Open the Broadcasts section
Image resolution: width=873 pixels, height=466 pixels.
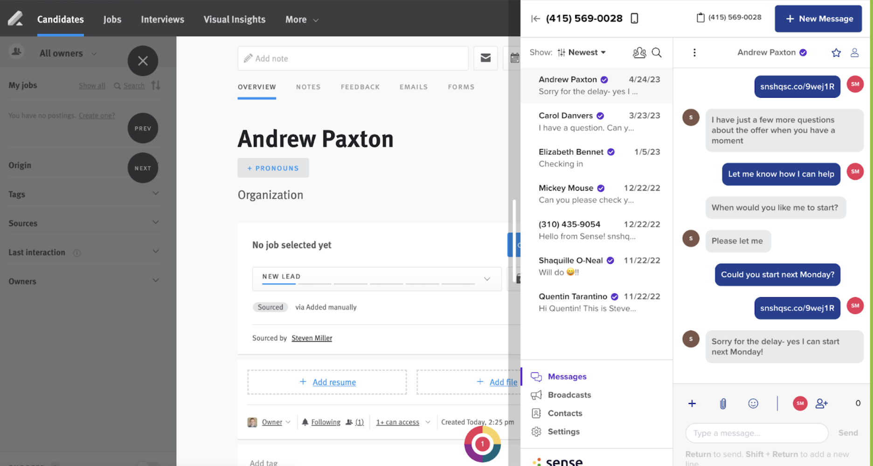pos(561,395)
